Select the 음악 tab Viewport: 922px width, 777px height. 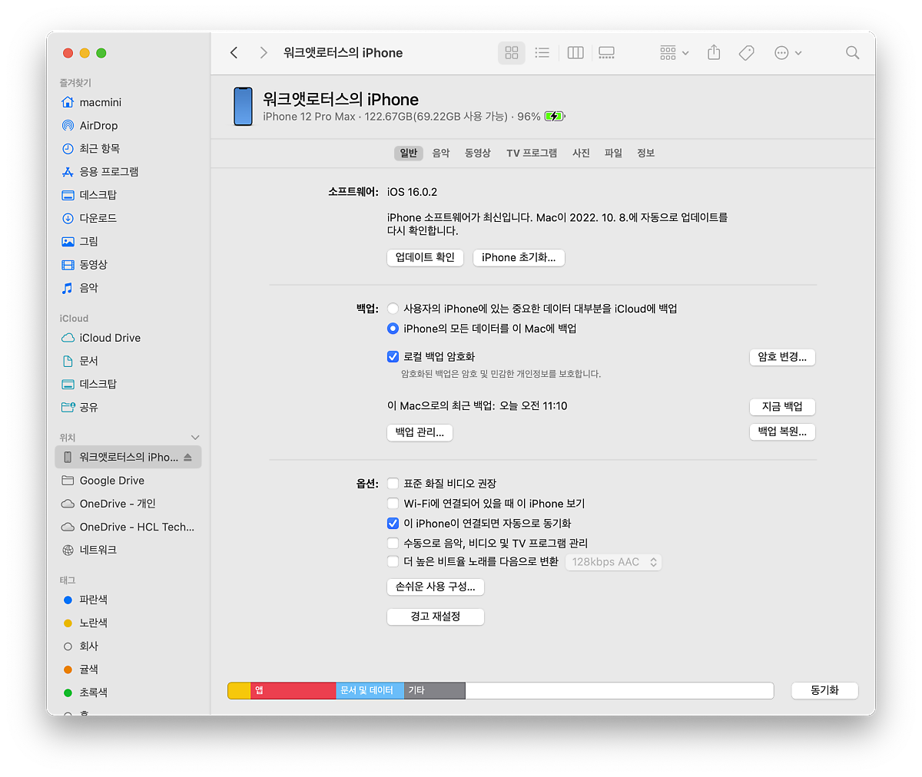[x=441, y=153]
